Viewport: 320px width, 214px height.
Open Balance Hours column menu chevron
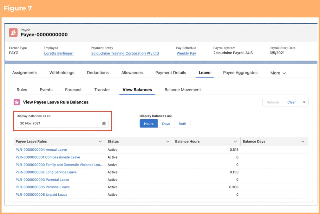point(235,142)
